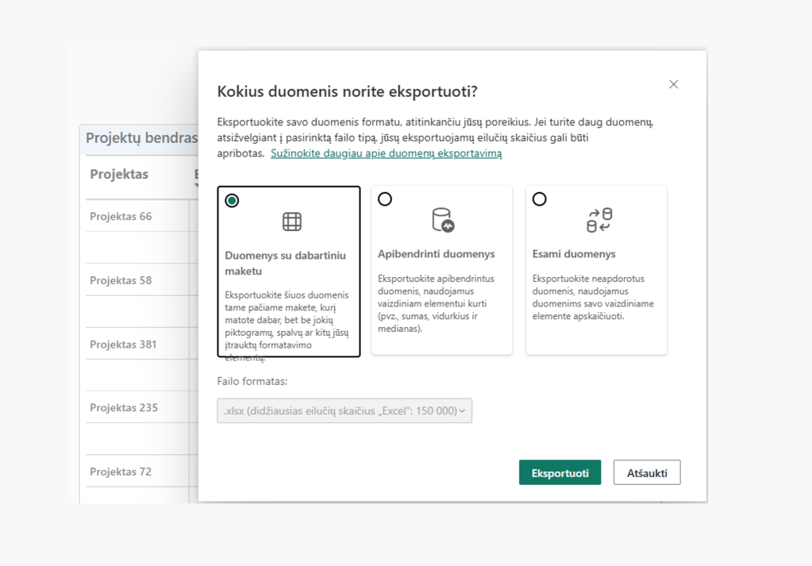Select the 'Projektas 72' row
Image resolution: width=812 pixels, height=566 pixels.
click(121, 472)
